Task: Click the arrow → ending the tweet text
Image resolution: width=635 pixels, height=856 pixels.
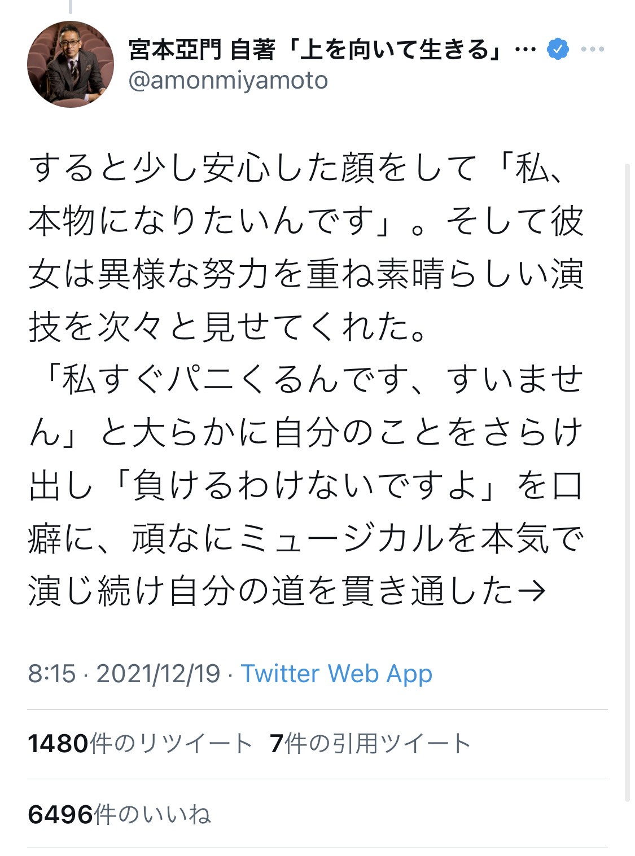Action: [531, 591]
